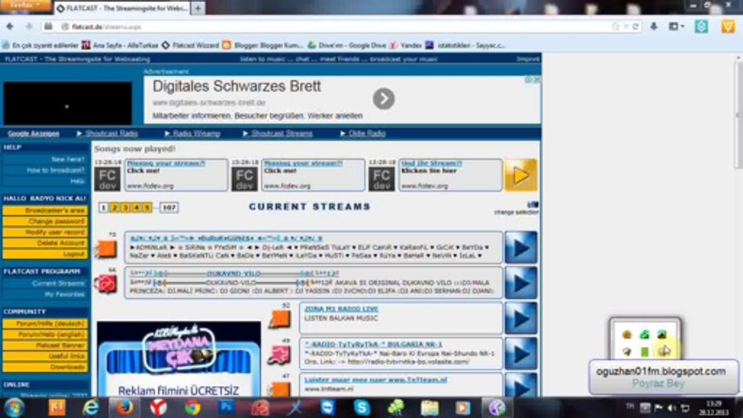Click pink icon beside RADIO TyTyRyTkA
743x418 pixels.
coord(279,355)
